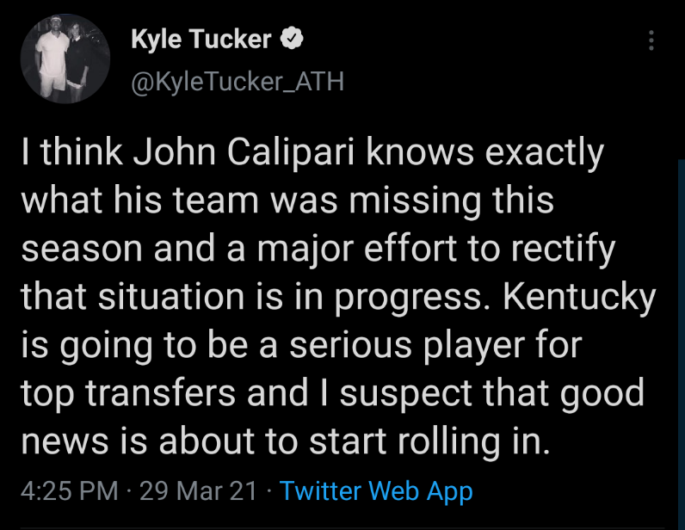Click the verified badge beside Kyle Tucker
This screenshot has width=685, height=530.
(x=293, y=40)
